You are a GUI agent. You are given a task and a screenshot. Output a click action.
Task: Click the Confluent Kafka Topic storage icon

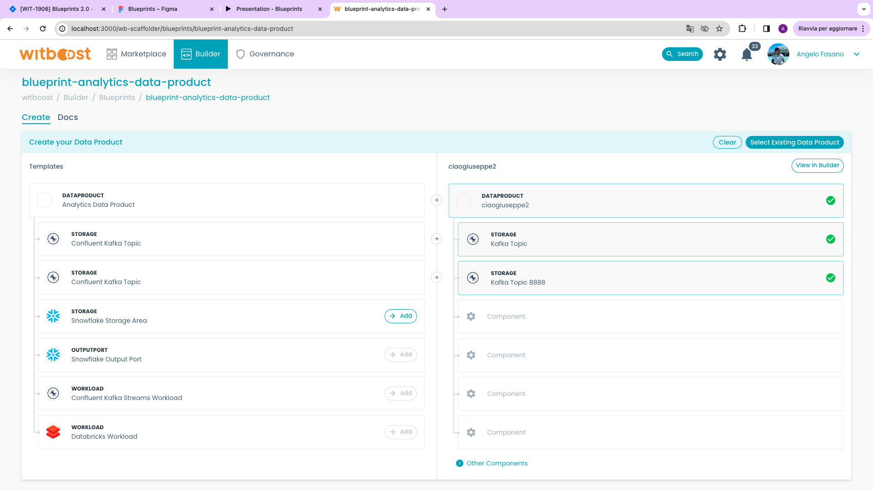53,239
